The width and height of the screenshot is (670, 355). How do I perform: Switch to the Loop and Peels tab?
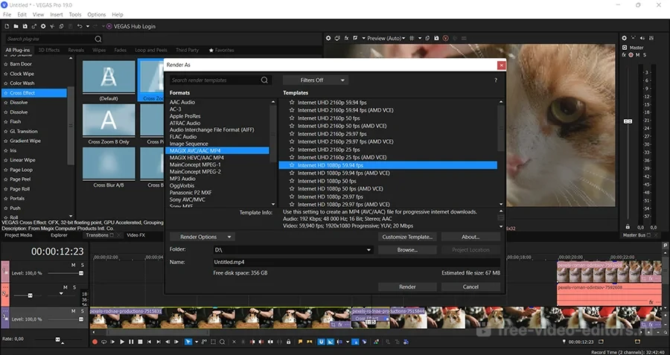pos(150,51)
